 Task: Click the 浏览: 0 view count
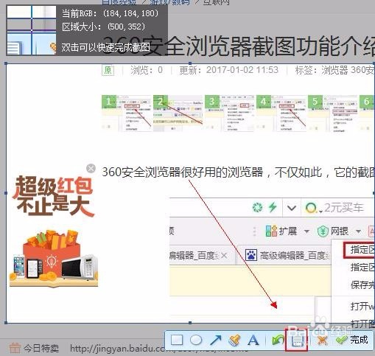pyautogui.click(x=147, y=70)
